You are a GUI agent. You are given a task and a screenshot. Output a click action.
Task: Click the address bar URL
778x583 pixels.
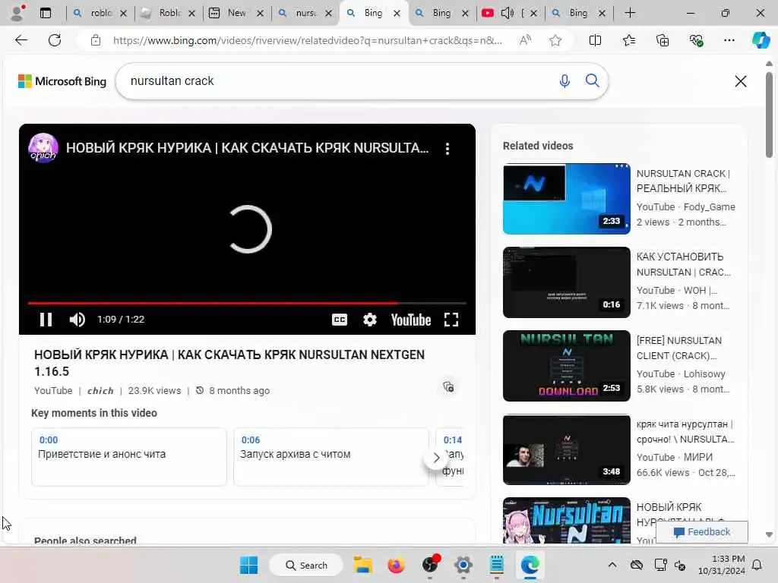pos(308,40)
